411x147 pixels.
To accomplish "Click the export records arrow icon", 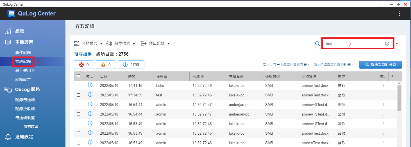I will pyautogui.click(x=144, y=43).
